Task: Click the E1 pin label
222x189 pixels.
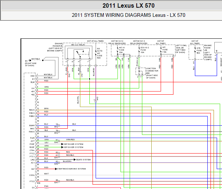Action: (33, 79)
